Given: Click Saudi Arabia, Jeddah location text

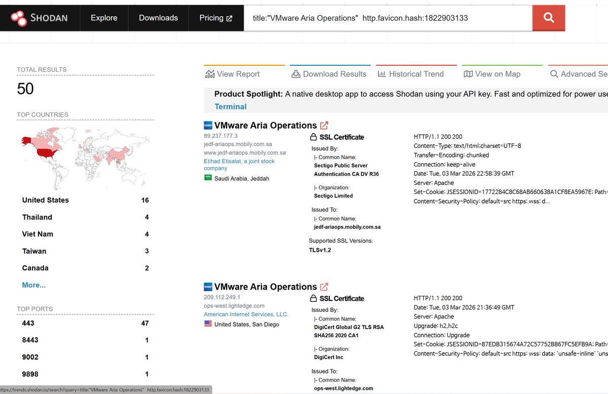Looking at the screenshot, I should [242, 178].
